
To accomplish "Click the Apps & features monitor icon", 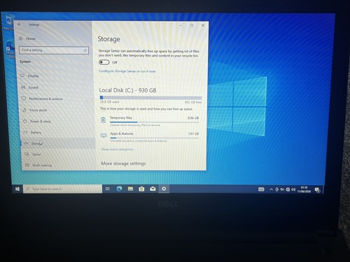I will tap(104, 136).
